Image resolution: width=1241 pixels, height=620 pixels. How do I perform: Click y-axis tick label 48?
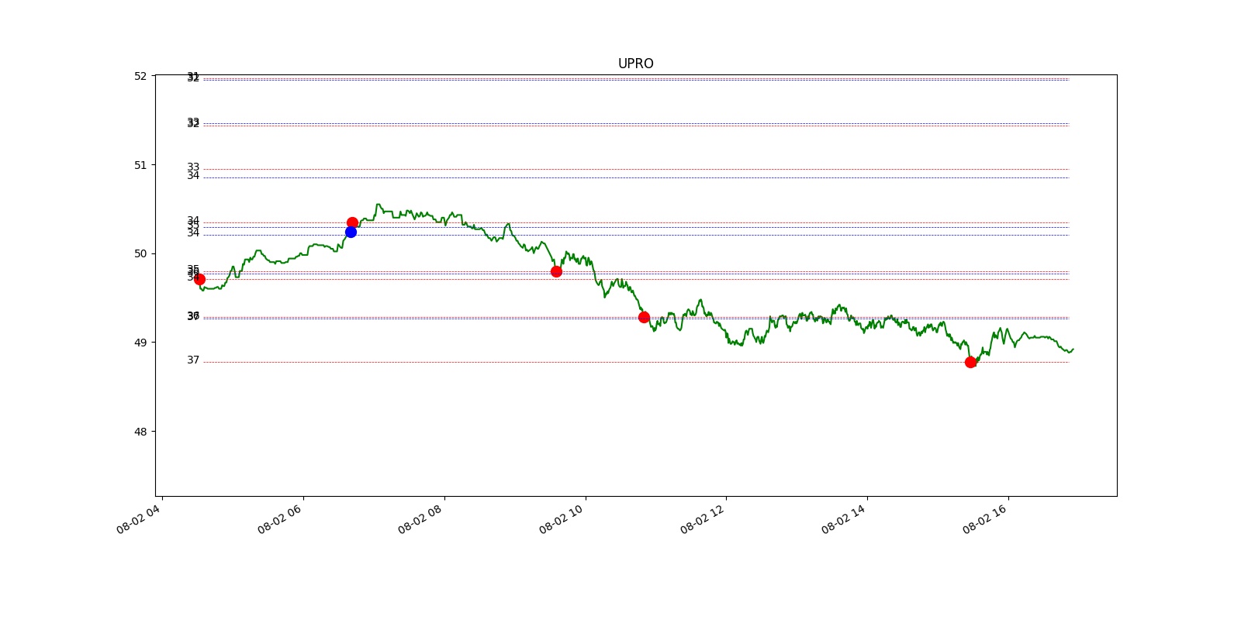140,432
